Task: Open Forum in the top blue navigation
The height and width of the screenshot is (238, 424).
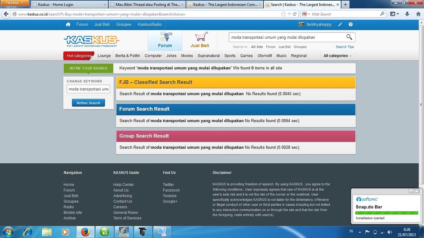Action: click(82, 24)
